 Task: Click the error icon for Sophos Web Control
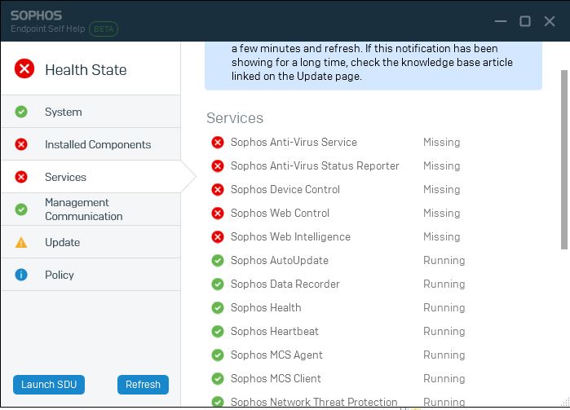pos(218,213)
